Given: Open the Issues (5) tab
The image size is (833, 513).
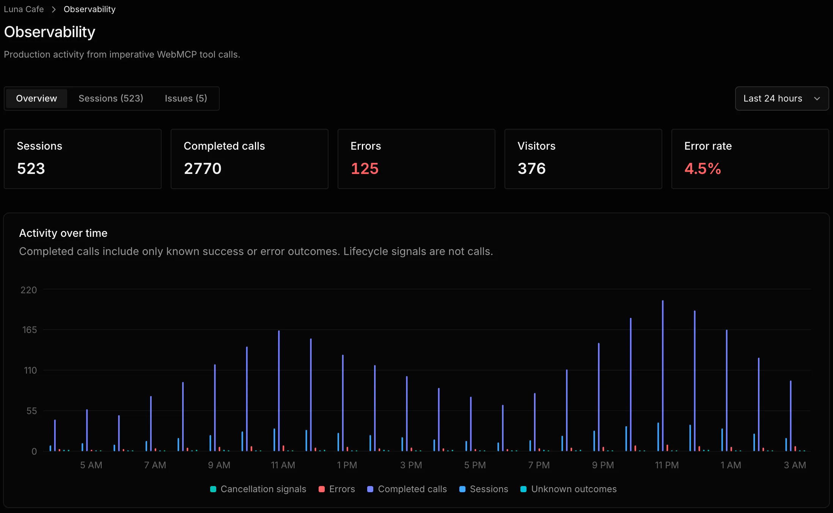Looking at the screenshot, I should coord(186,99).
